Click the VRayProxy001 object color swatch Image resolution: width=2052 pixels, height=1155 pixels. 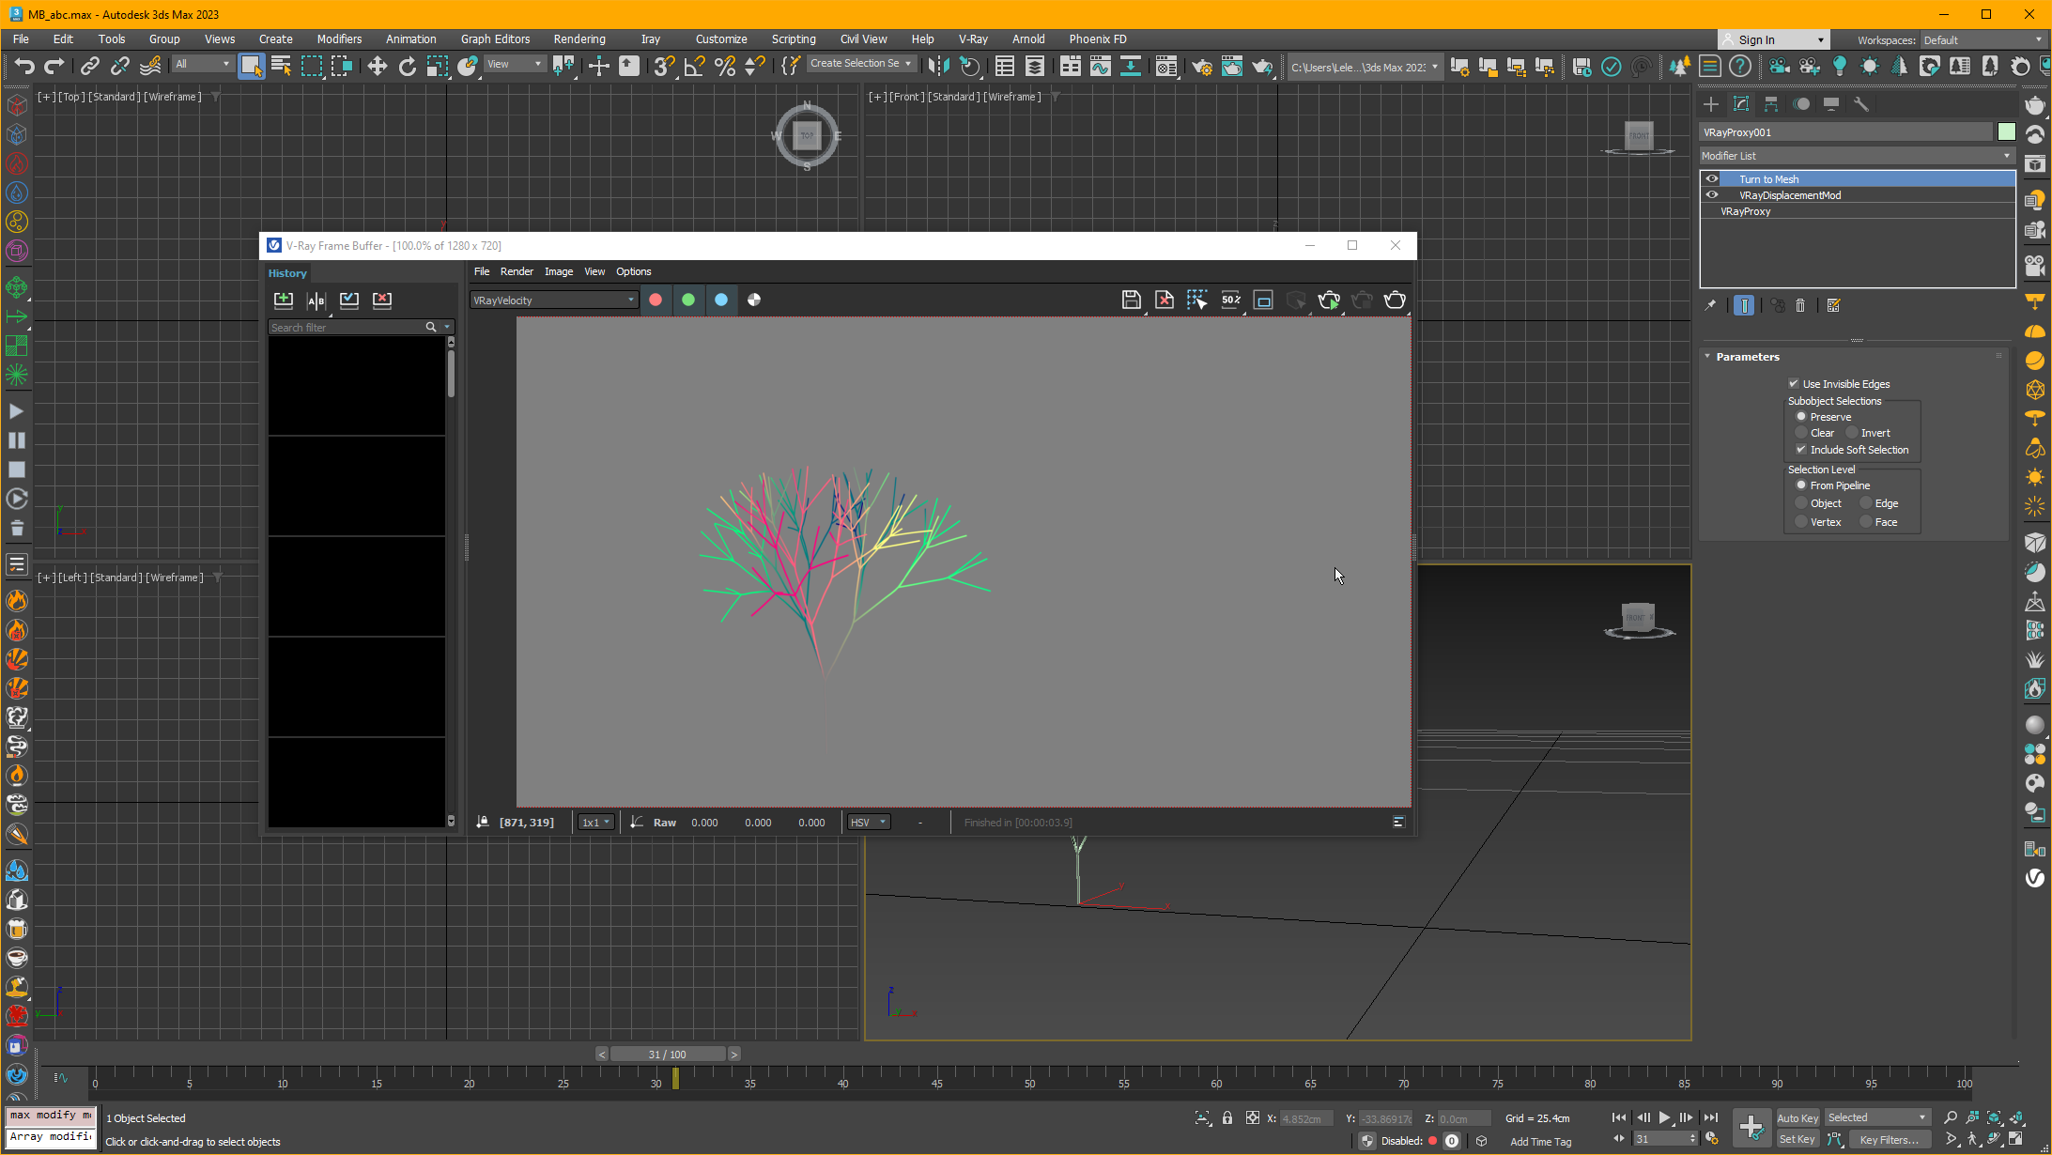[x=2006, y=131]
